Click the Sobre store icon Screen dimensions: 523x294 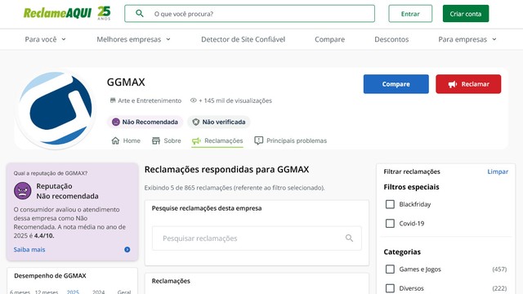(156, 140)
